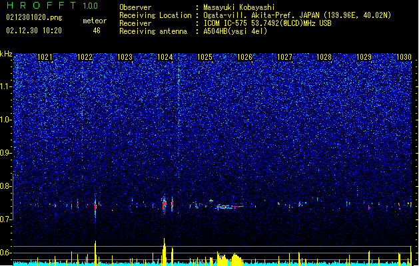Viewport: 419px width, 266px height.
Task: Click the 1029 time marker
Action: point(364,57)
